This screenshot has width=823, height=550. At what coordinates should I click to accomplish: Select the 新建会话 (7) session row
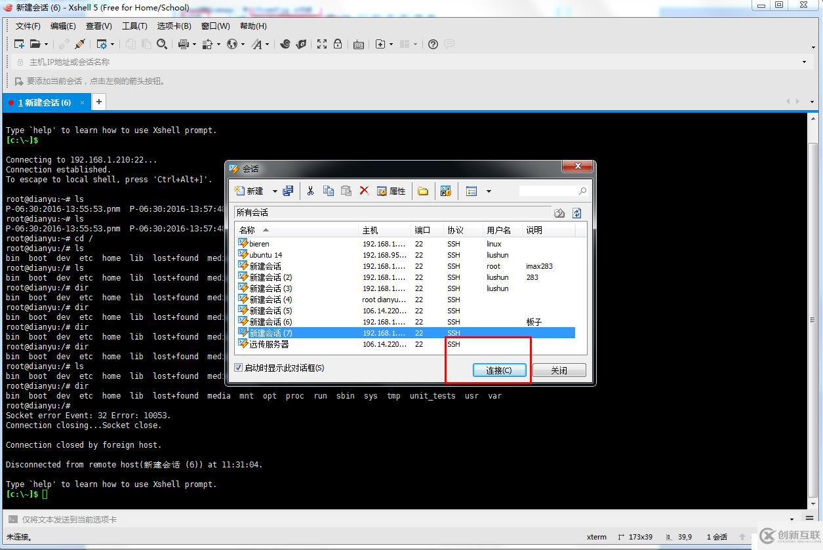405,333
